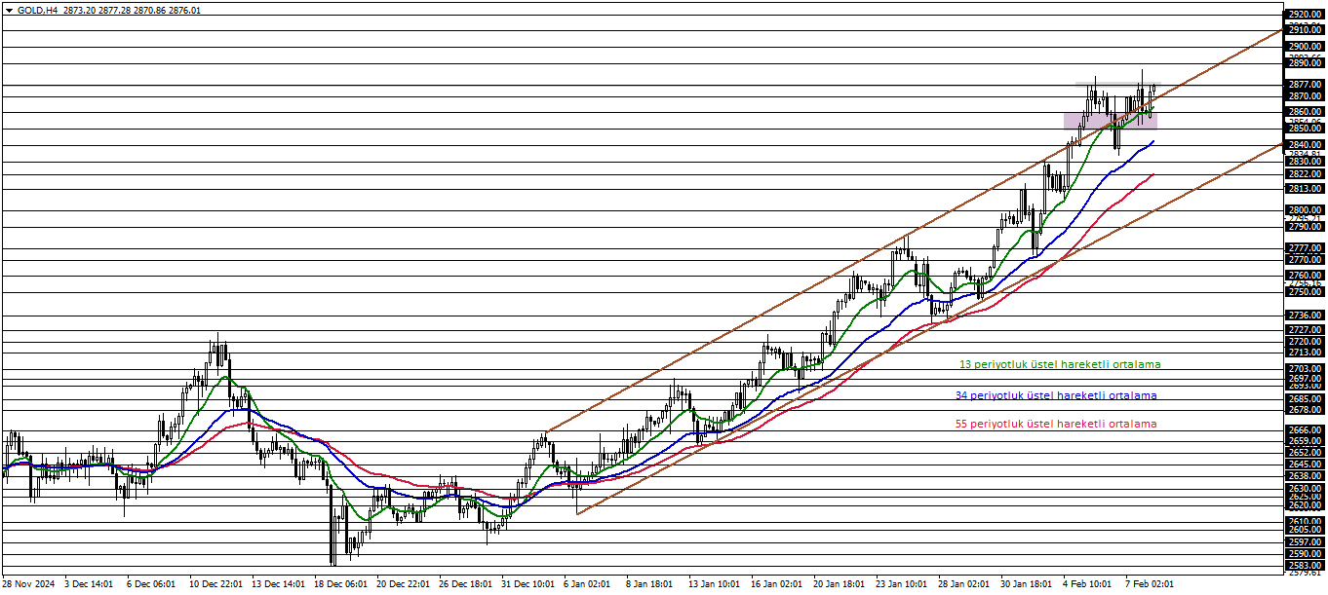This screenshot has width=1328, height=595.
Task: Click the 2800.00 price level label
Action: click(1305, 210)
